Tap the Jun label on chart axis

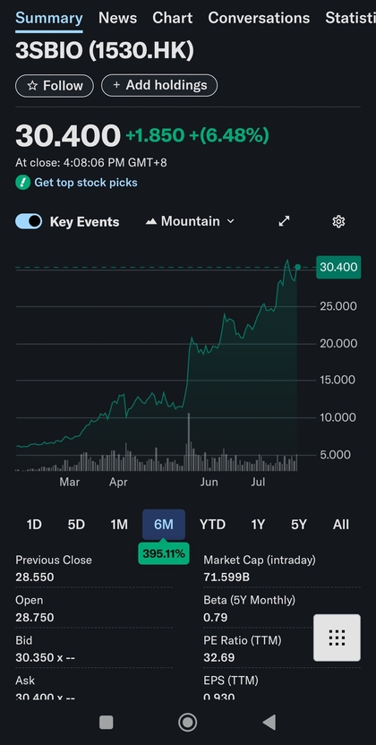(x=209, y=483)
